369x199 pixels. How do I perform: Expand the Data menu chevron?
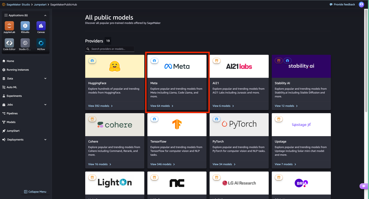click(45, 78)
